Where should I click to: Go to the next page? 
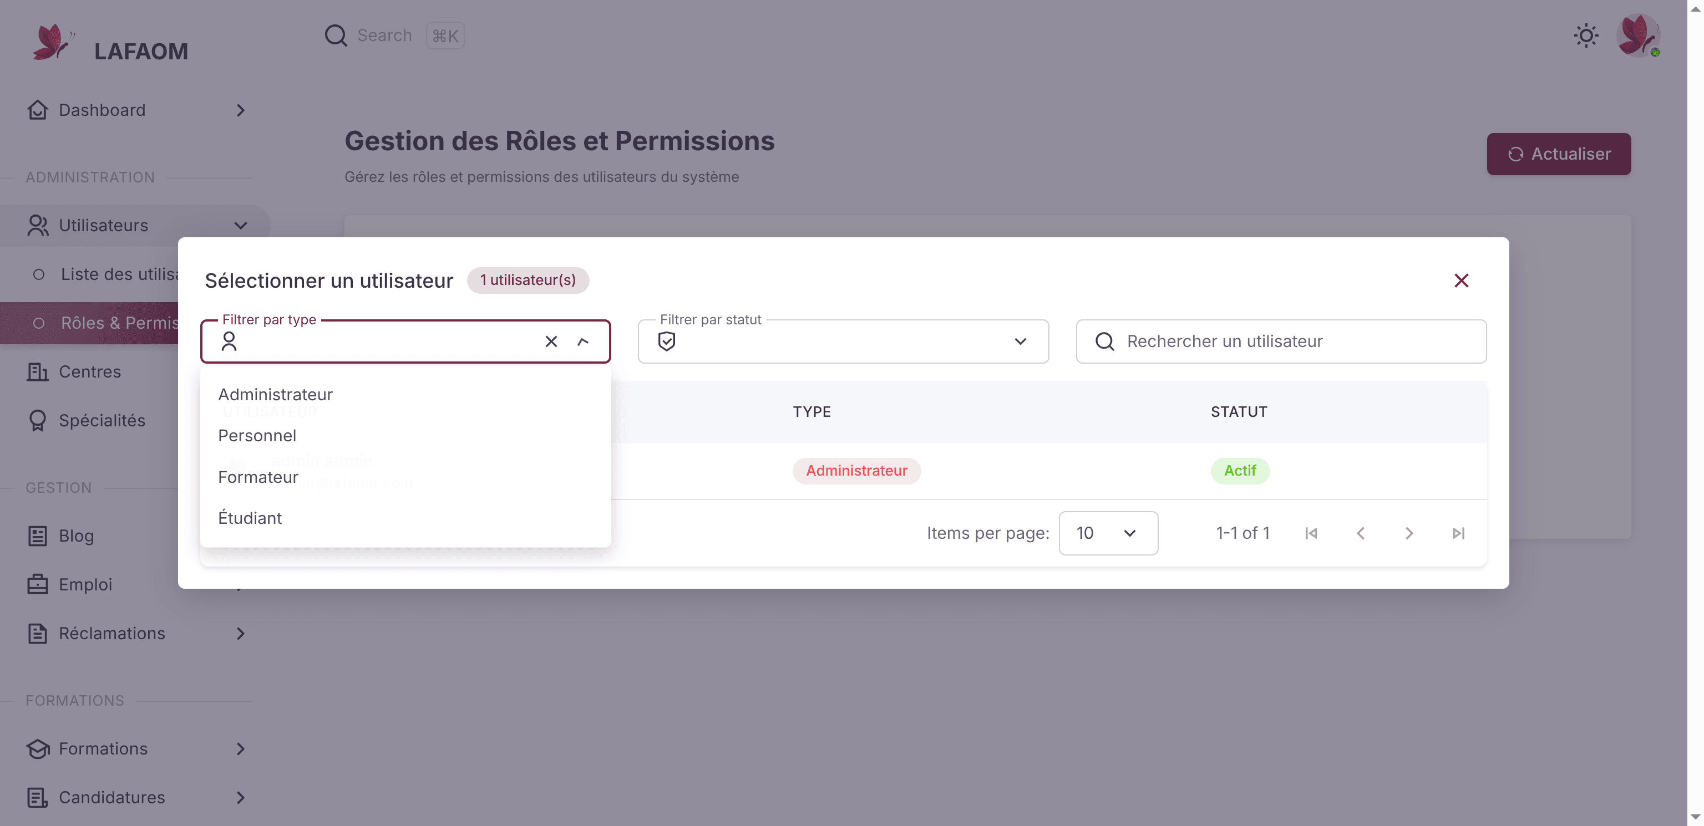1409,533
